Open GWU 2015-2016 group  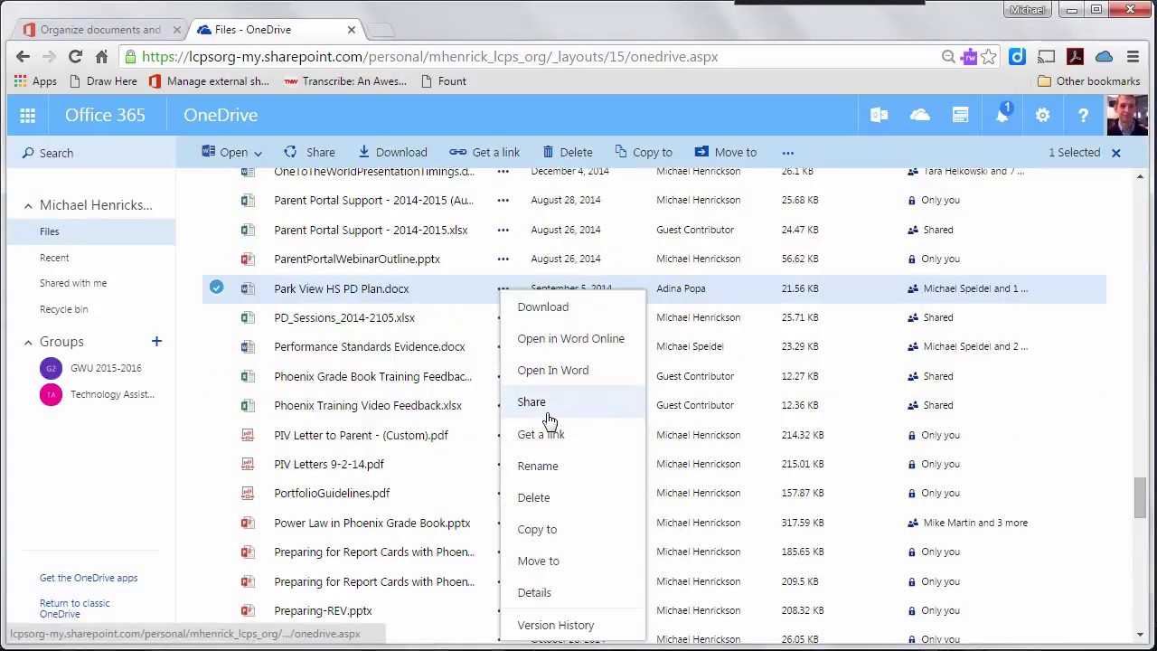(106, 368)
